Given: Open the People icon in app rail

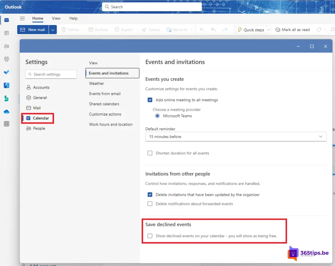Looking at the screenshot, I should click(x=7, y=46).
